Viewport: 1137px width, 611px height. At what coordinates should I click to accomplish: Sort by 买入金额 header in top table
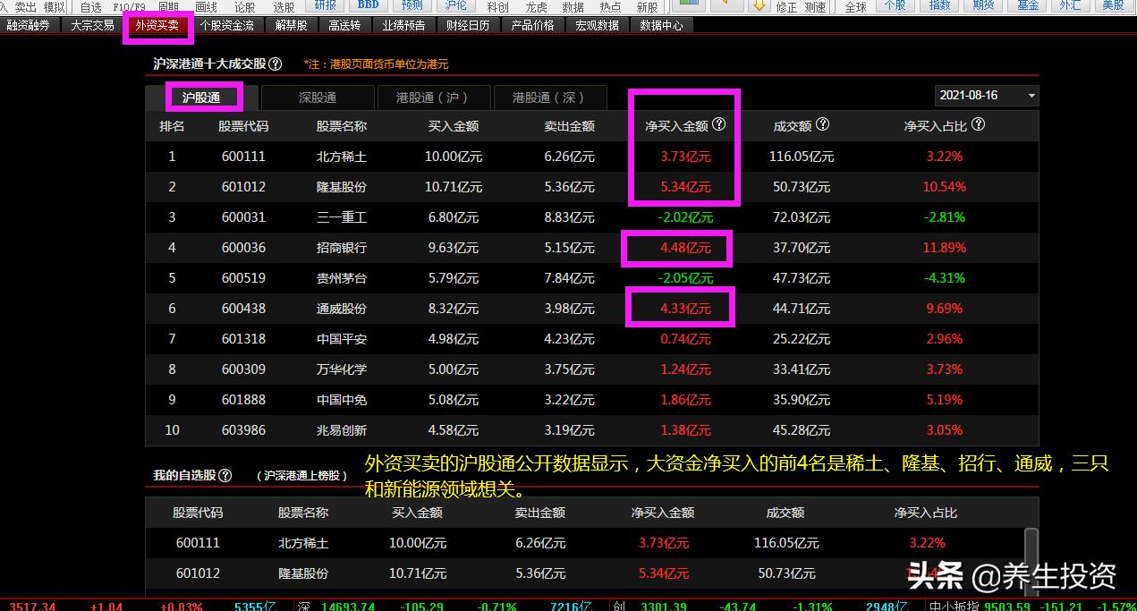pos(454,126)
